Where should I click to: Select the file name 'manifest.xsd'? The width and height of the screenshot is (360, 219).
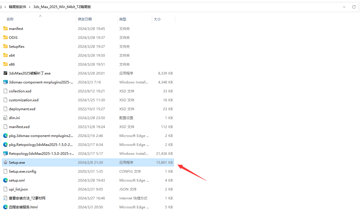click(x=19, y=127)
